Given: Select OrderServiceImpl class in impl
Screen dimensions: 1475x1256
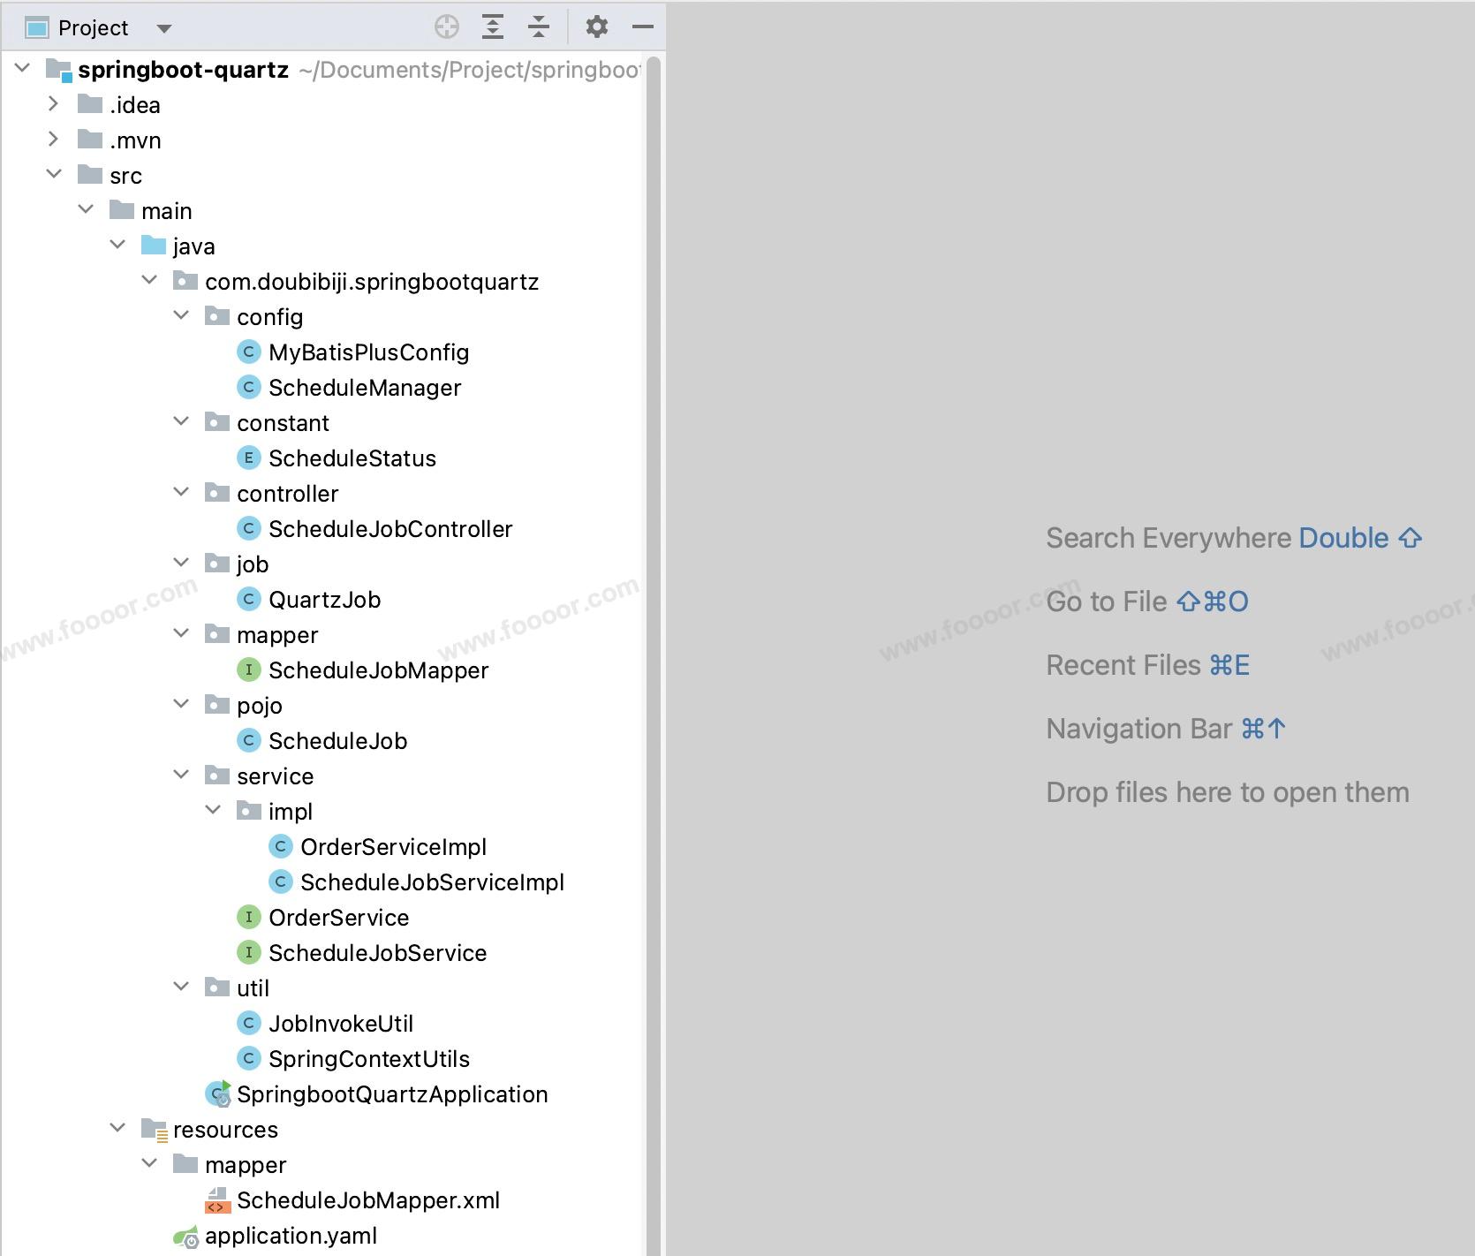Looking at the screenshot, I should [393, 846].
